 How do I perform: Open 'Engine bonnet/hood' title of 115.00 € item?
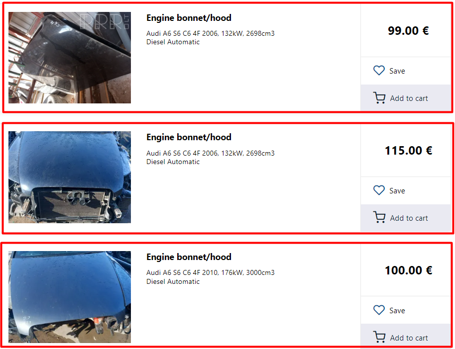pos(189,137)
